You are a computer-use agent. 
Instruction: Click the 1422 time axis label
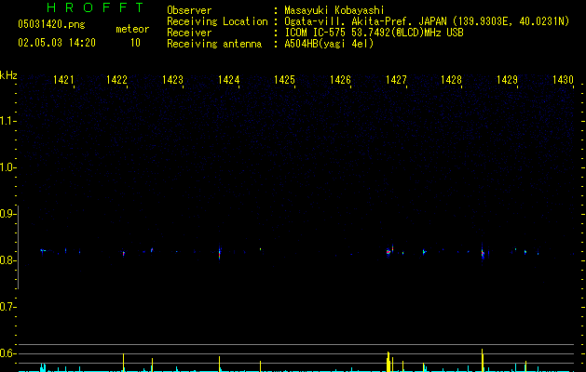click(x=116, y=80)
